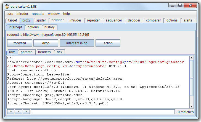The height and width of the screenshot is (122, 201).
Task: Select the raw request view tab
Action: [x=12, y=52]
